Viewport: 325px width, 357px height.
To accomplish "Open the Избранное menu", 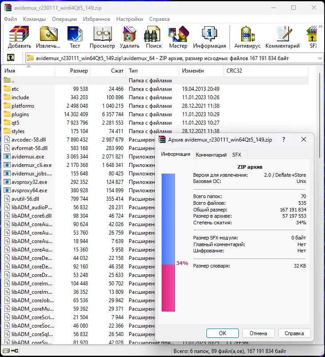I will pyautogui.click(x=96, y=19).
